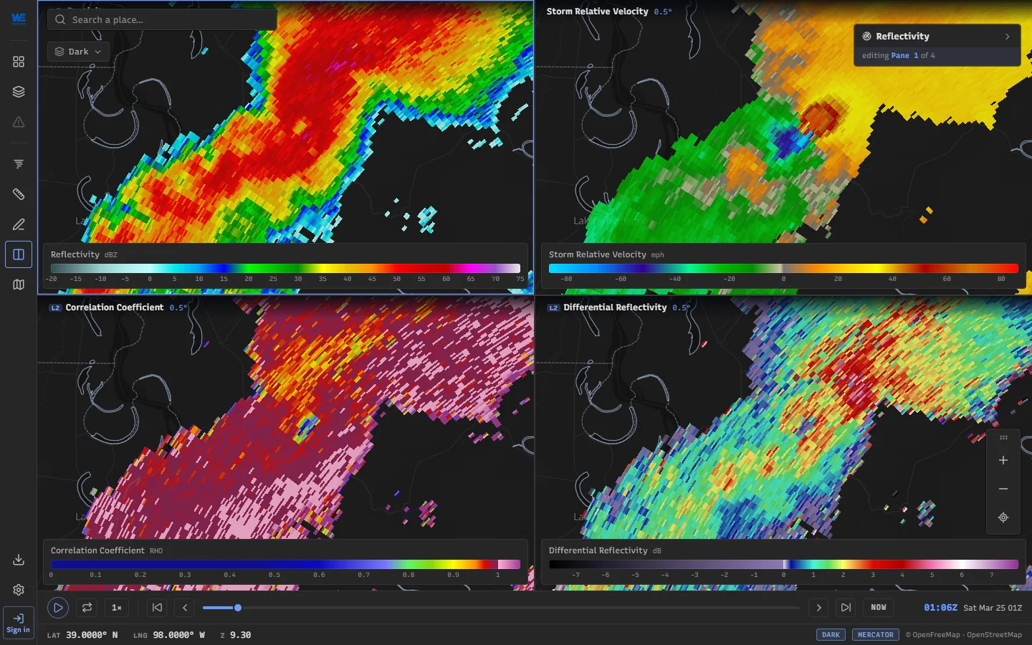The width and height of the screenshot is (1032, 645).
Task: Step back one radar frame
Action: pos(185,608)
